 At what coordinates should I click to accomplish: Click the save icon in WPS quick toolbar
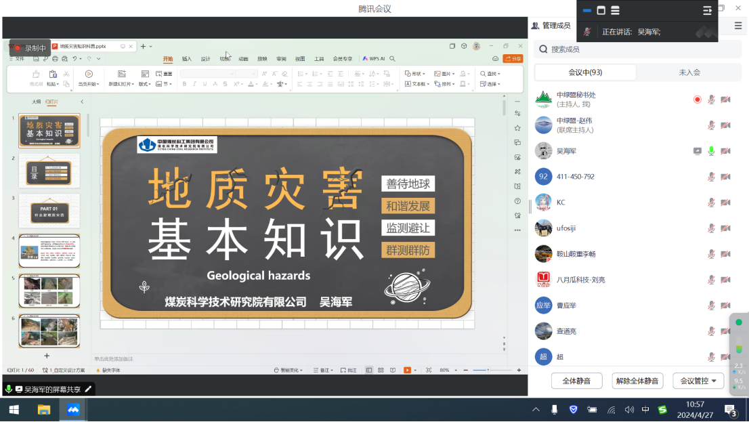36,59
